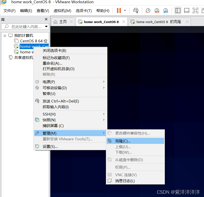Click the Take Snapshot toolbar icon

tap(148, 11)
